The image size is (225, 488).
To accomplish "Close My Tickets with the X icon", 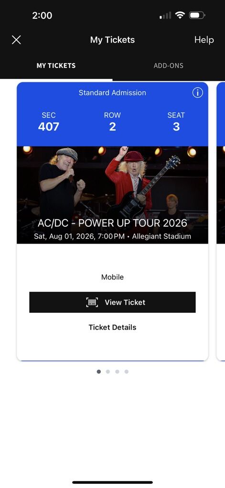I will click(x=16, y=40).
